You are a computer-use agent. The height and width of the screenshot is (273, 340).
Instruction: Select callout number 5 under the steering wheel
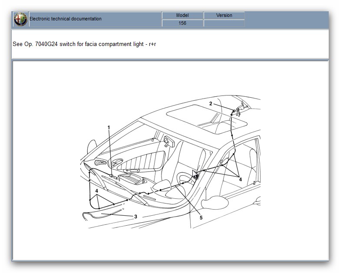(201, 217)
